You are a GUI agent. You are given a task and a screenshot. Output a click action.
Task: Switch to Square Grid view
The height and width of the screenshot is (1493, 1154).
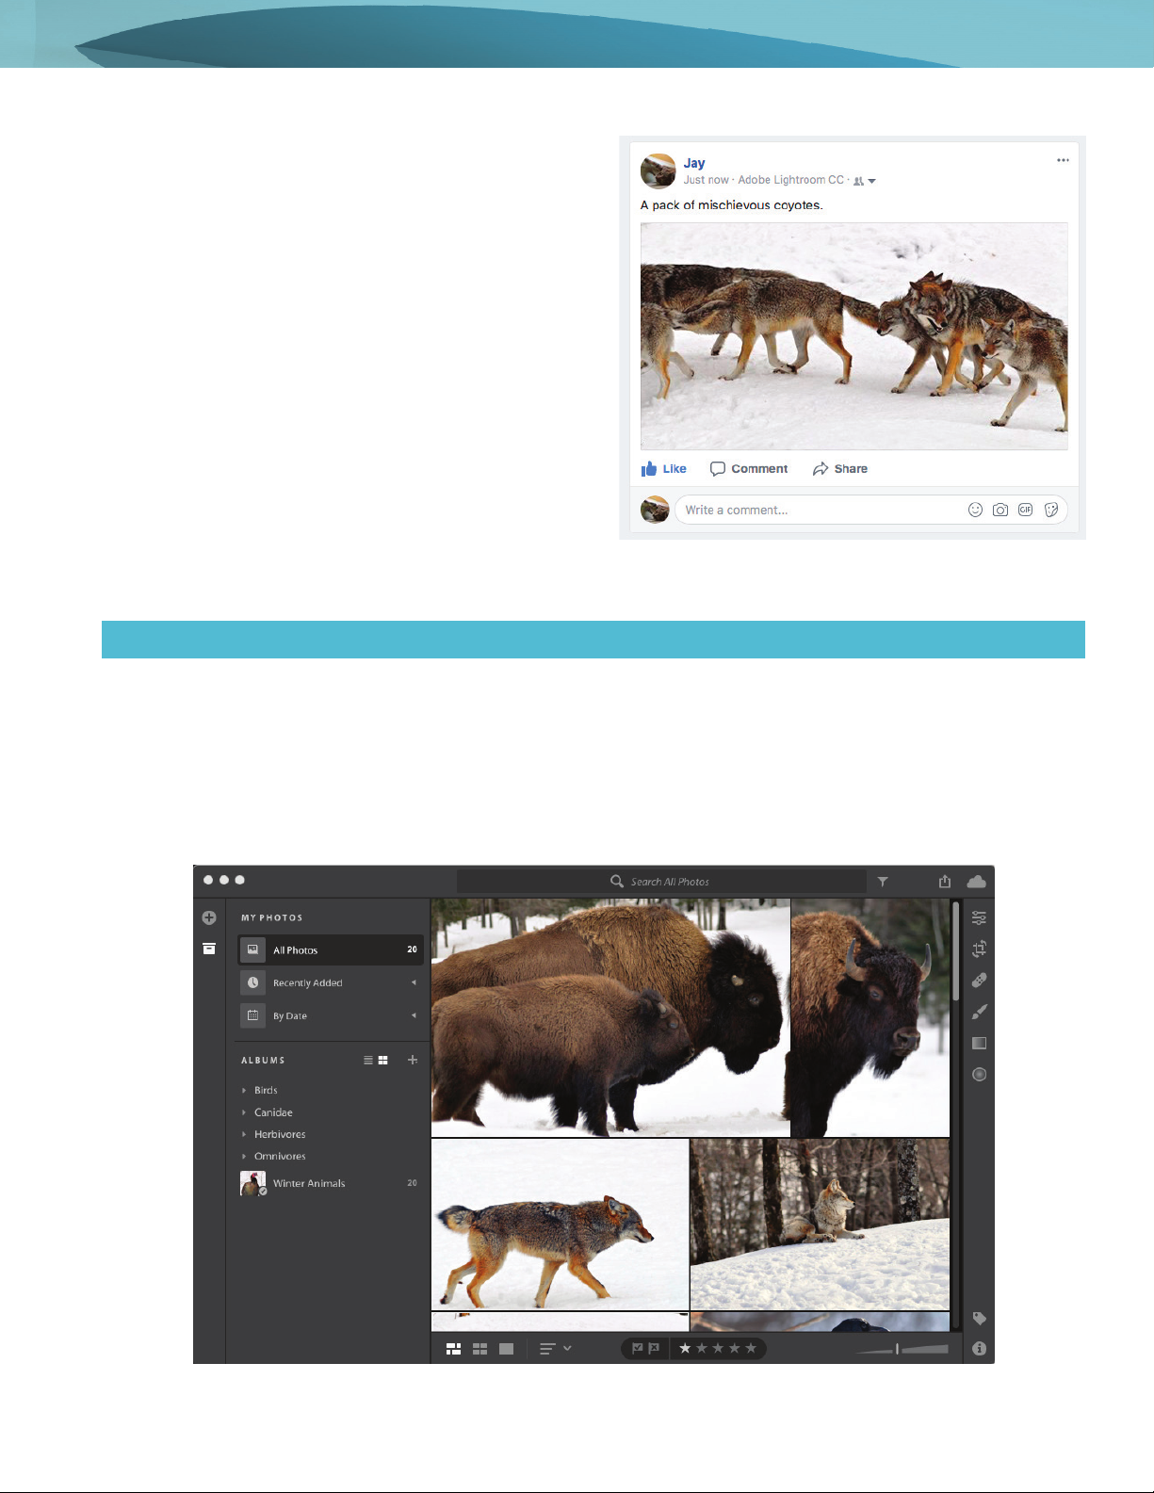point(479,1349)
